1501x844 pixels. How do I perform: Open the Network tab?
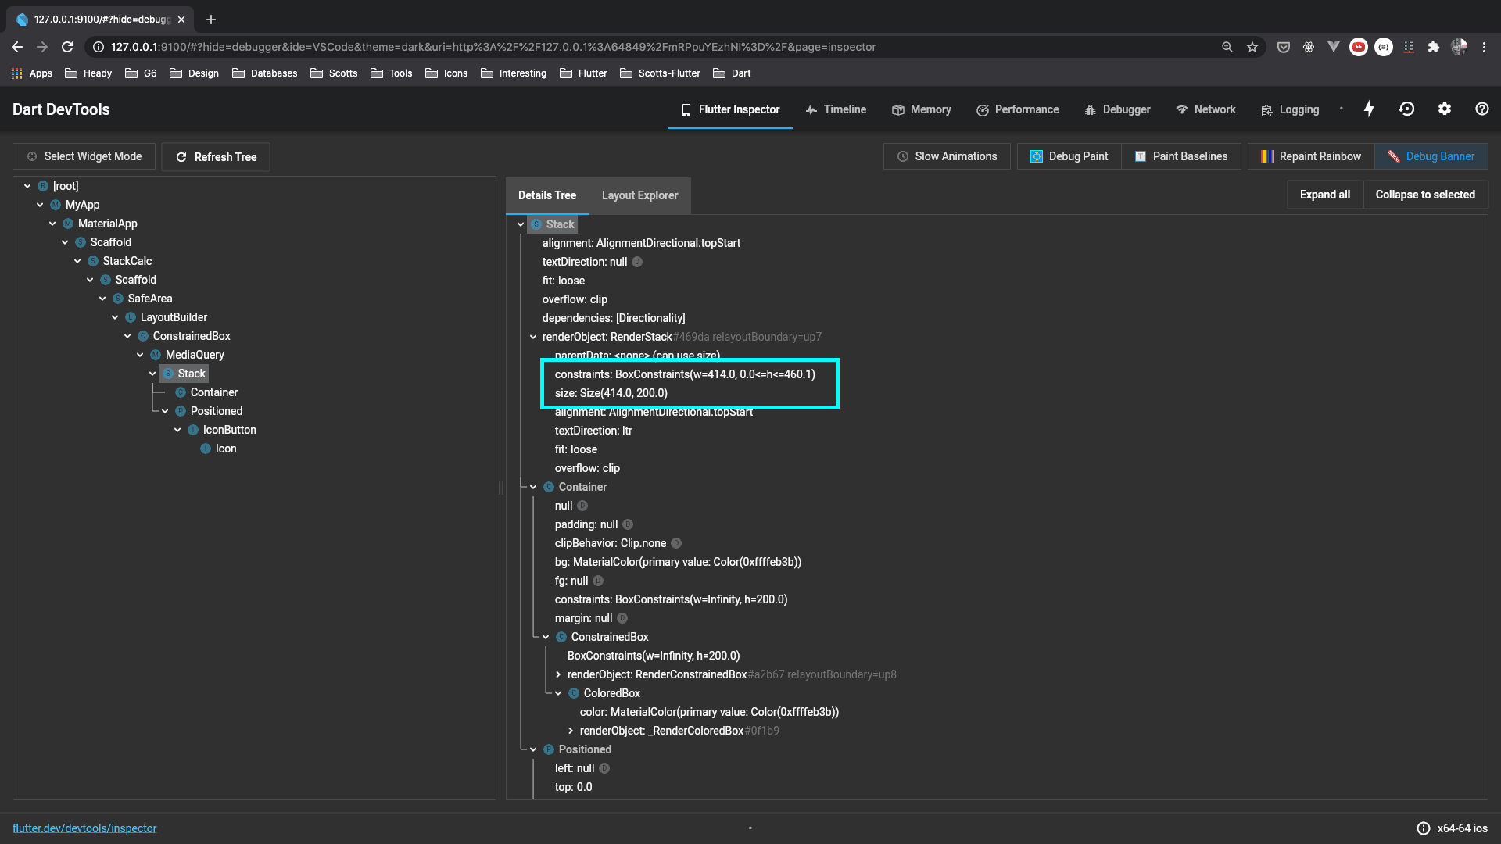[1205, 109]
